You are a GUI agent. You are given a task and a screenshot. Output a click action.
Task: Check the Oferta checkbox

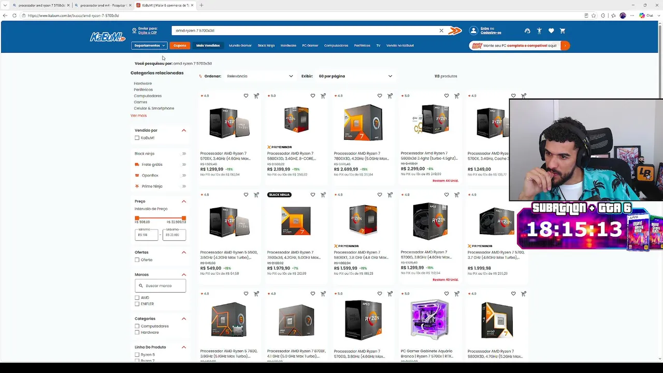[137, 260]
